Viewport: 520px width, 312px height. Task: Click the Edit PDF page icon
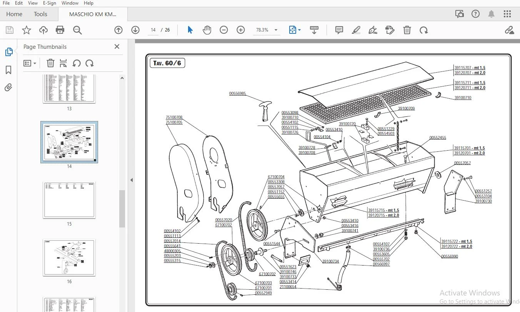coord(390,30)
